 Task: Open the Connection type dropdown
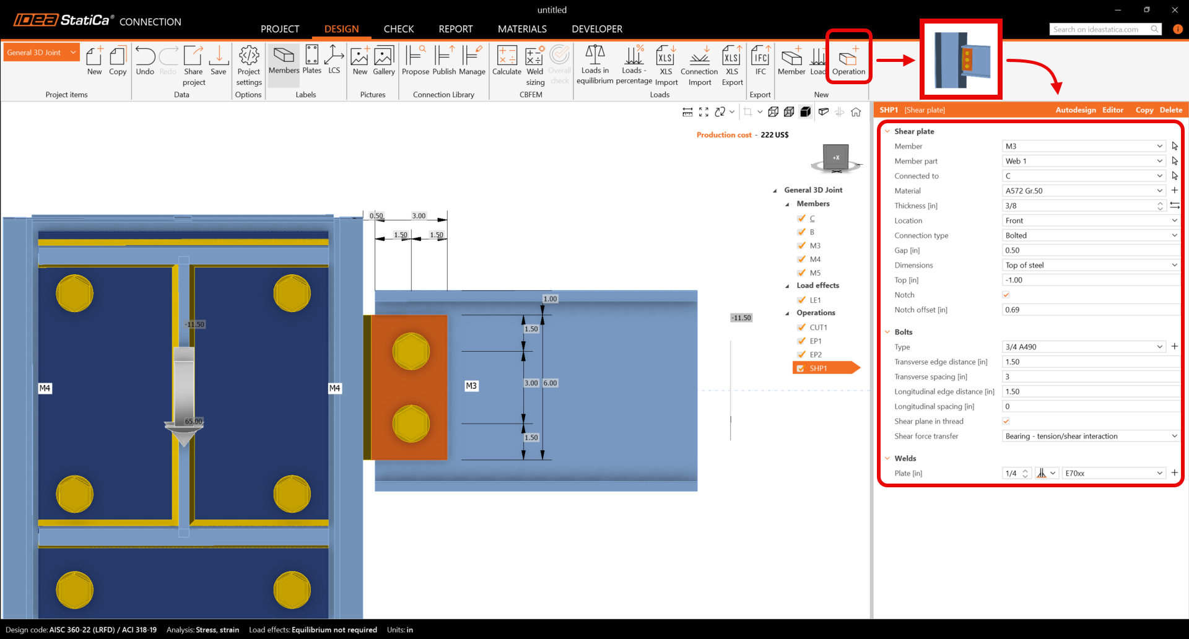[1090, 235]
